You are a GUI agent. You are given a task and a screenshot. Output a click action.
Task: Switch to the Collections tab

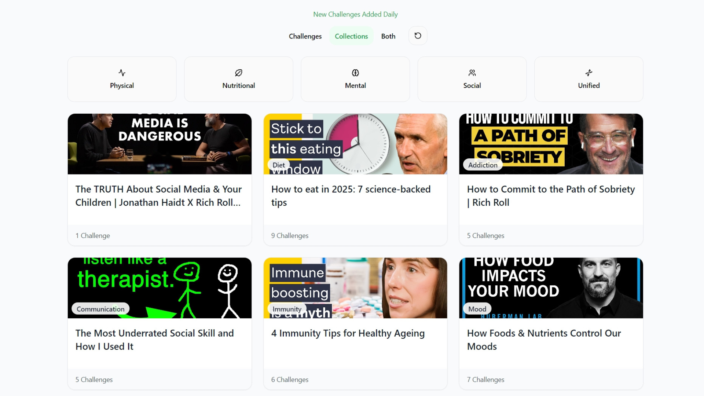click(351, 36)
